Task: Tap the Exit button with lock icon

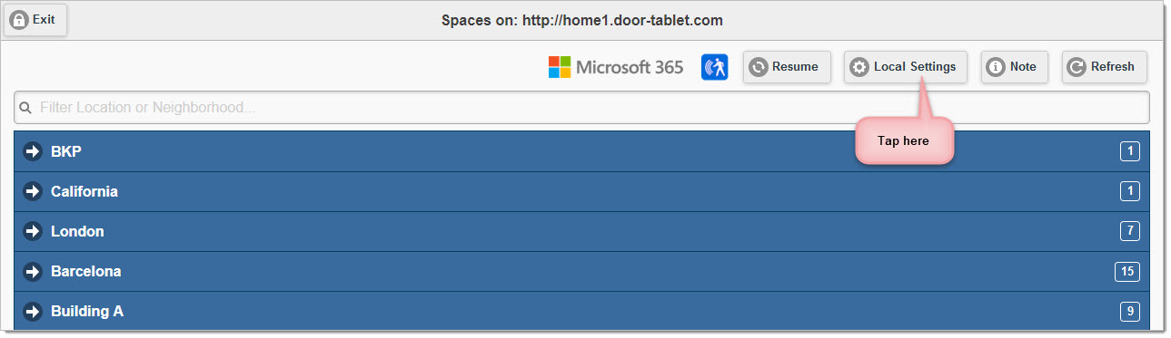Action: (x=35, y=19)
